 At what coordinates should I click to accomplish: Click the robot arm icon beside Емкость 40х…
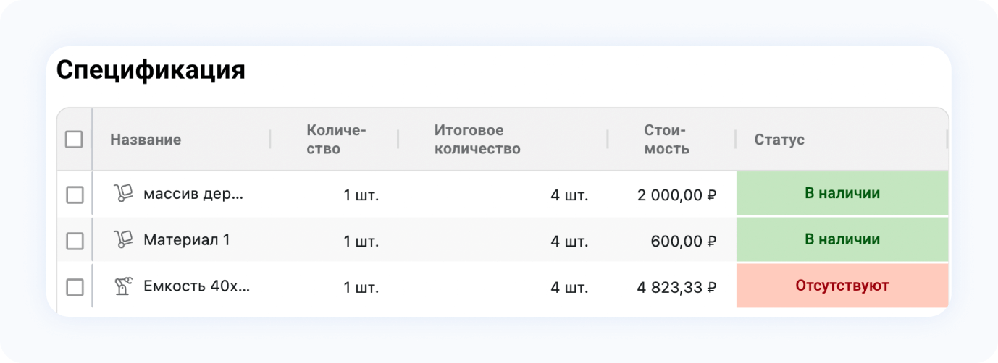124,286
